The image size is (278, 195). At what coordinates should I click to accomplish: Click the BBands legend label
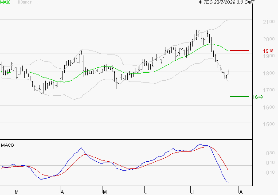[25, 2]
